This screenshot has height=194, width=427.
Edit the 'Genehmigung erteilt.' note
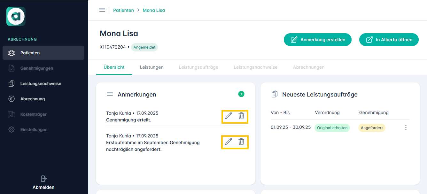click(x=229, y=116)
